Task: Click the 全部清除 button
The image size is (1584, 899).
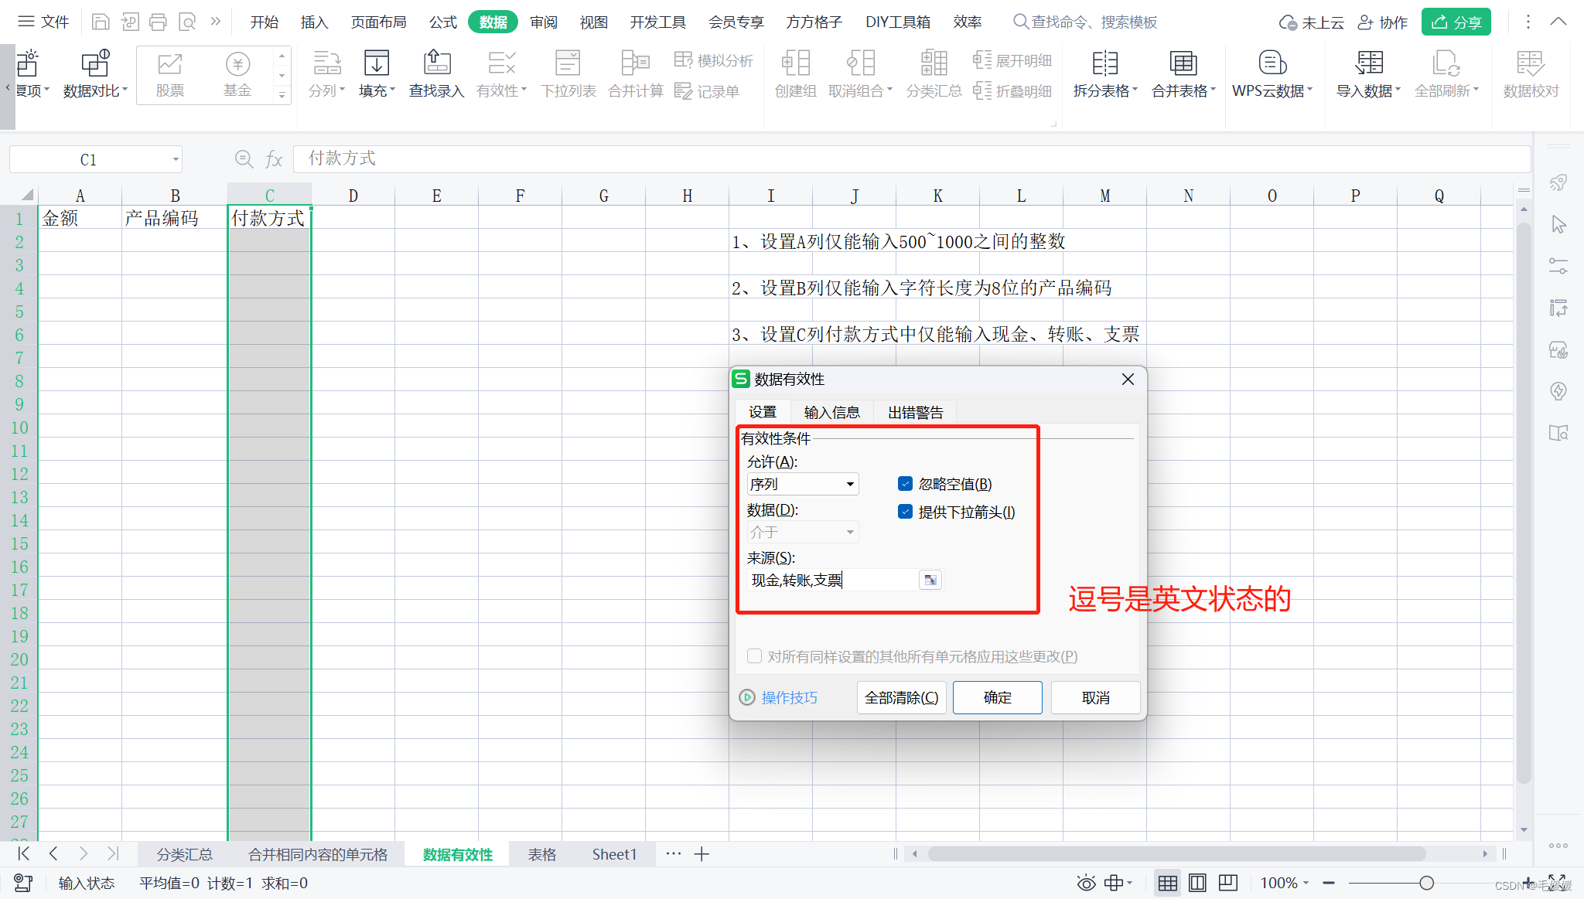Action: 901,697
